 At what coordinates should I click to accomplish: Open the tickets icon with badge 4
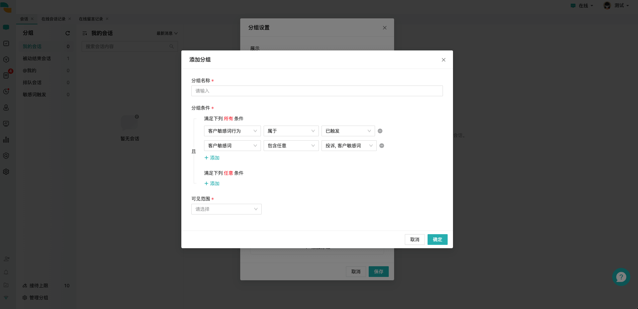[6, 75]
